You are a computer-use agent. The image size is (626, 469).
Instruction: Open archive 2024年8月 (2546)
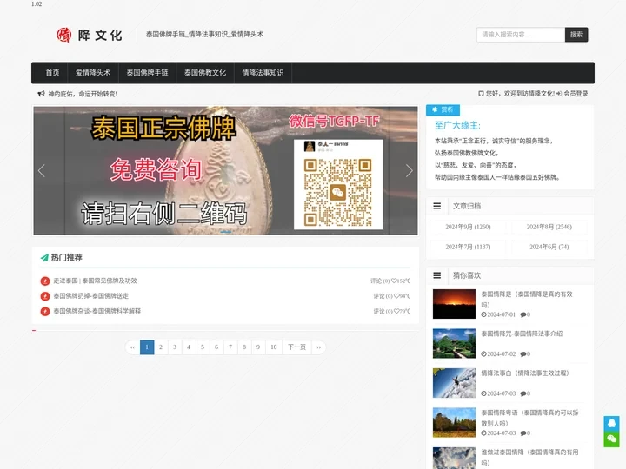pos(549,227)
